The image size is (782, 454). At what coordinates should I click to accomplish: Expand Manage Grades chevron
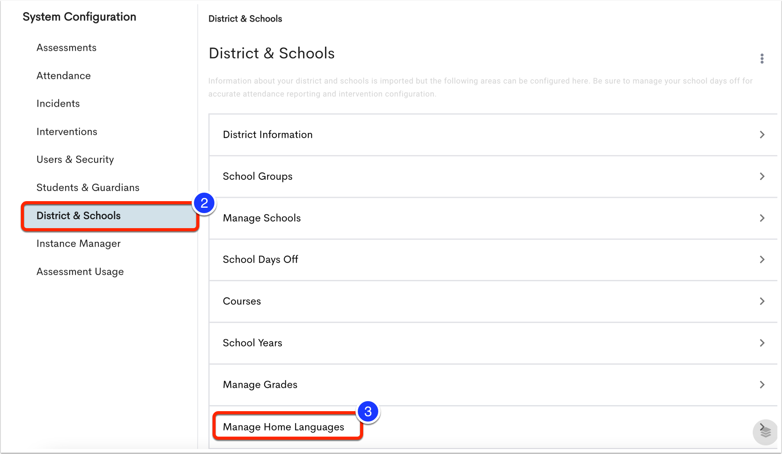coord(762,385)
